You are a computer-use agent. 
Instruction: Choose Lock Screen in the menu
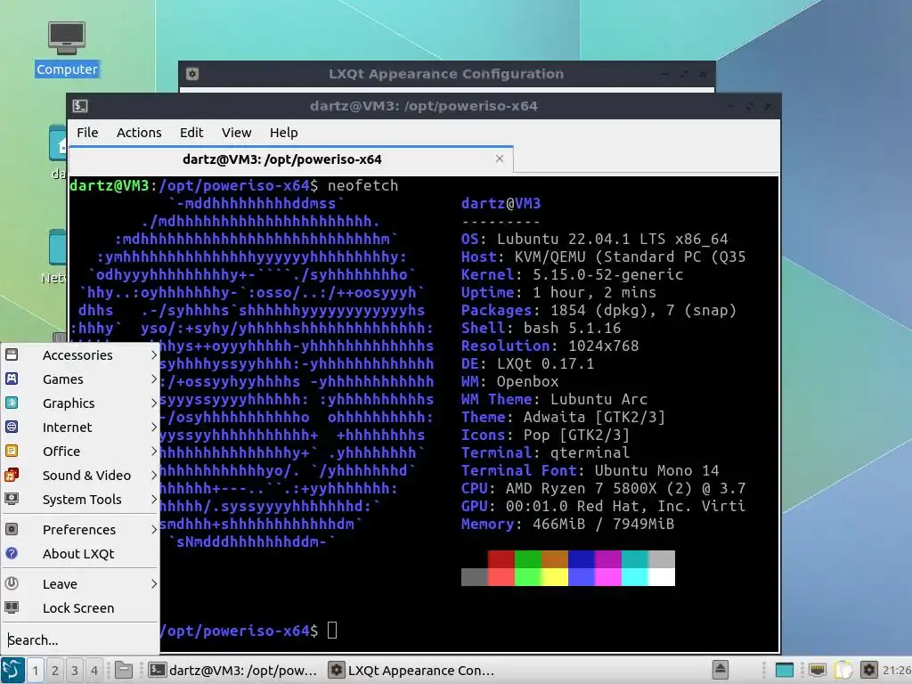[x=80, y=607]
